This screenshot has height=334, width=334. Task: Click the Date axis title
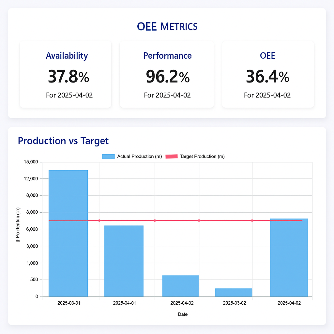183,314
